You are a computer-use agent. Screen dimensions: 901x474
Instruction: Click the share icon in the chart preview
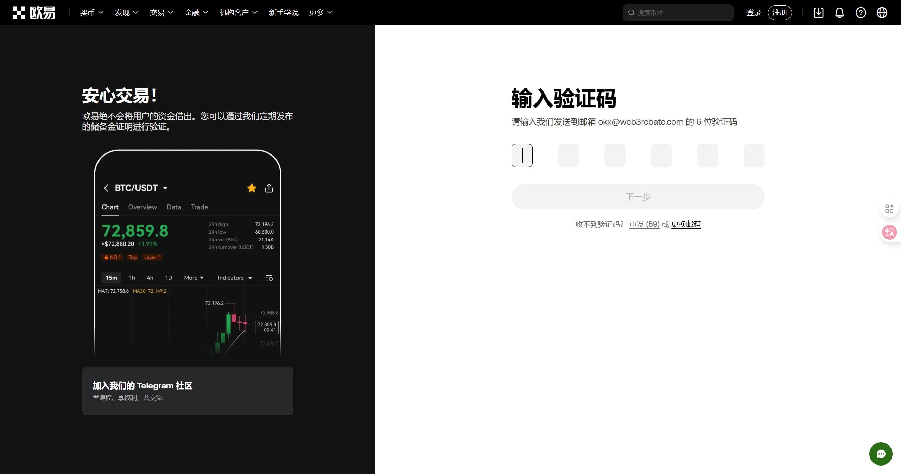click(269, 188)
